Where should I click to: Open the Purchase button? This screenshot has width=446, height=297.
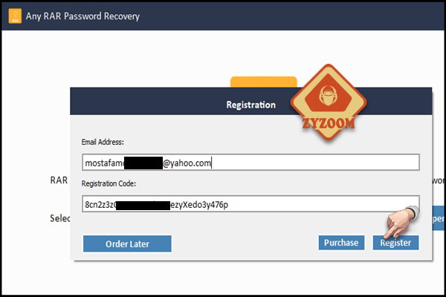(x=341, y=243)
